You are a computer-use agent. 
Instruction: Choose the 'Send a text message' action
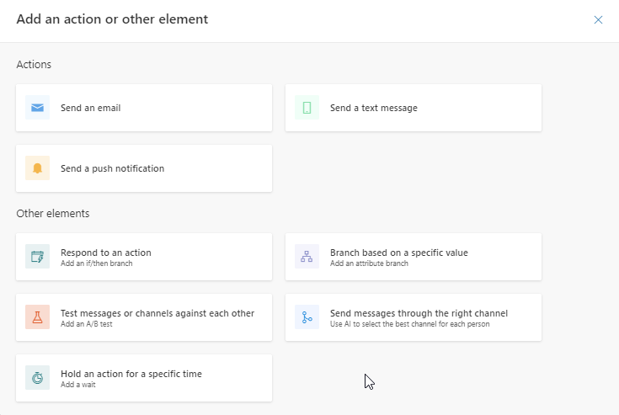pos(373,108)
